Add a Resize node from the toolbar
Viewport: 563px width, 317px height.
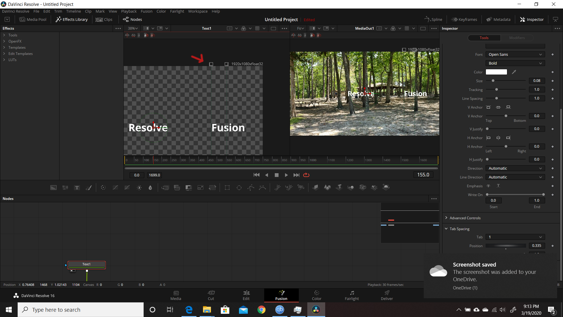tap(201, 188)
